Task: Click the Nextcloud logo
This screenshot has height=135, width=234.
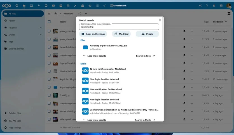Action: coord(6,6)
